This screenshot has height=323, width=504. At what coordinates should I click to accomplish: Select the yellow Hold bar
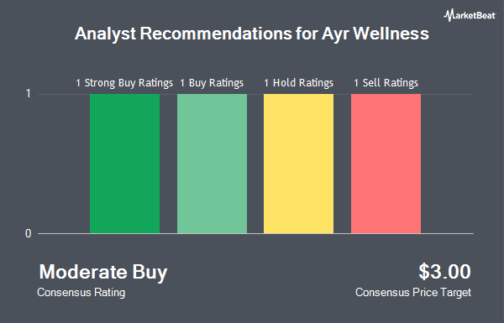point(298,164)
